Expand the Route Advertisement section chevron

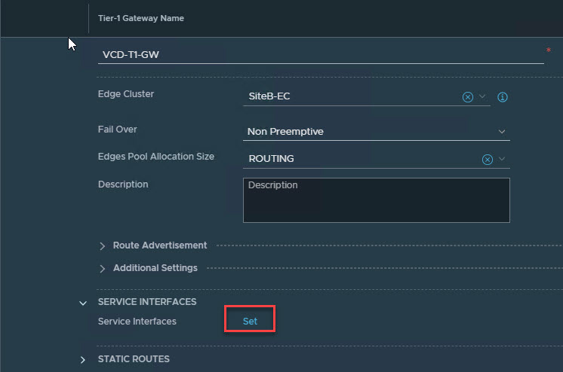click(103, 245)
